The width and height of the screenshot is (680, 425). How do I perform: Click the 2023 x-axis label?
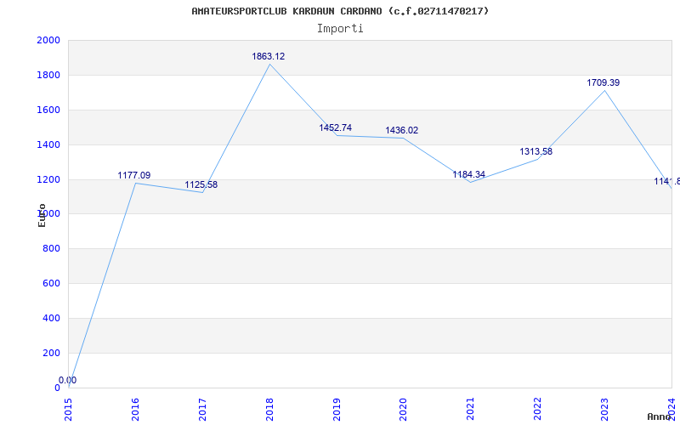604,410
